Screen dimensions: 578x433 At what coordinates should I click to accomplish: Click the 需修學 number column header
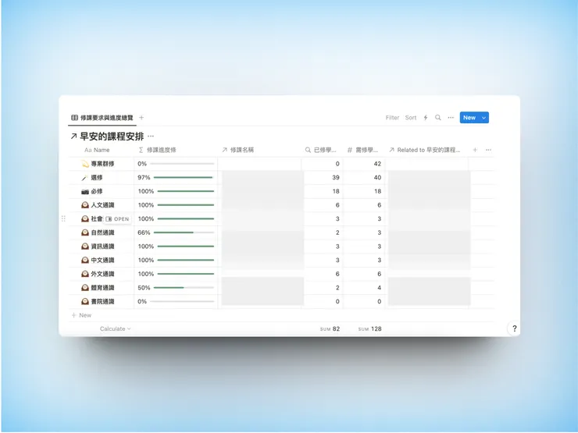coord(364,151)
